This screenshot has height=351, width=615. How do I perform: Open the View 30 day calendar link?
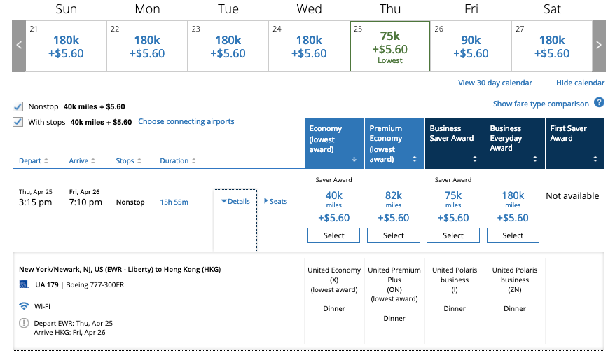click(495, 83)
